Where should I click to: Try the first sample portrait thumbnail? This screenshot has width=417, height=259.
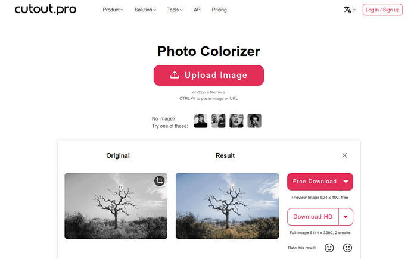click(201, 121)
